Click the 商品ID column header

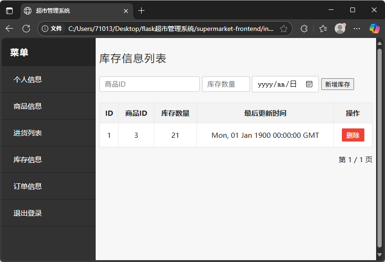[x=136, y=113]
